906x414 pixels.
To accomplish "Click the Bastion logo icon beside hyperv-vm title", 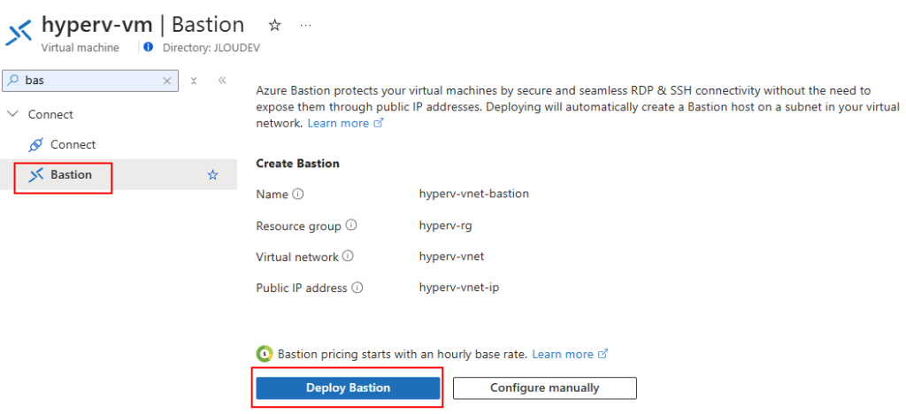I will [x=19, y=34].
